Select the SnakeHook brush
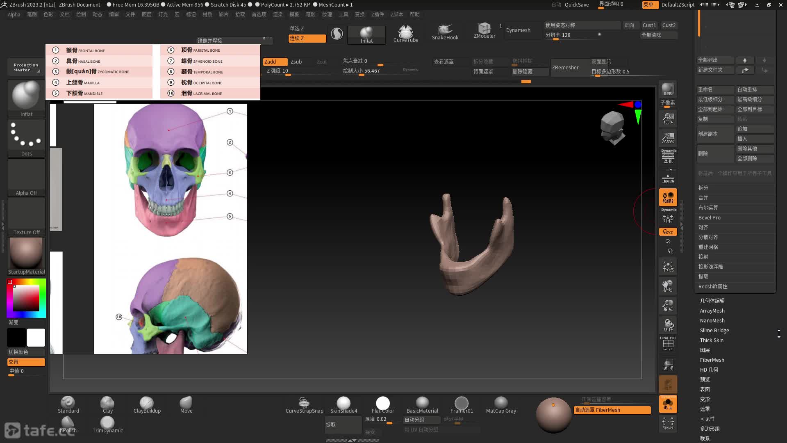Image resolution: width=787 pixels, height=443 pixels. pyautogui.click(x=445, y=33)
